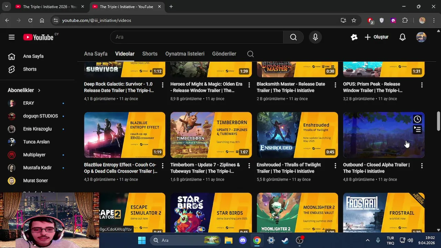Start voice search with the microphone

click(x=315, y=37)
